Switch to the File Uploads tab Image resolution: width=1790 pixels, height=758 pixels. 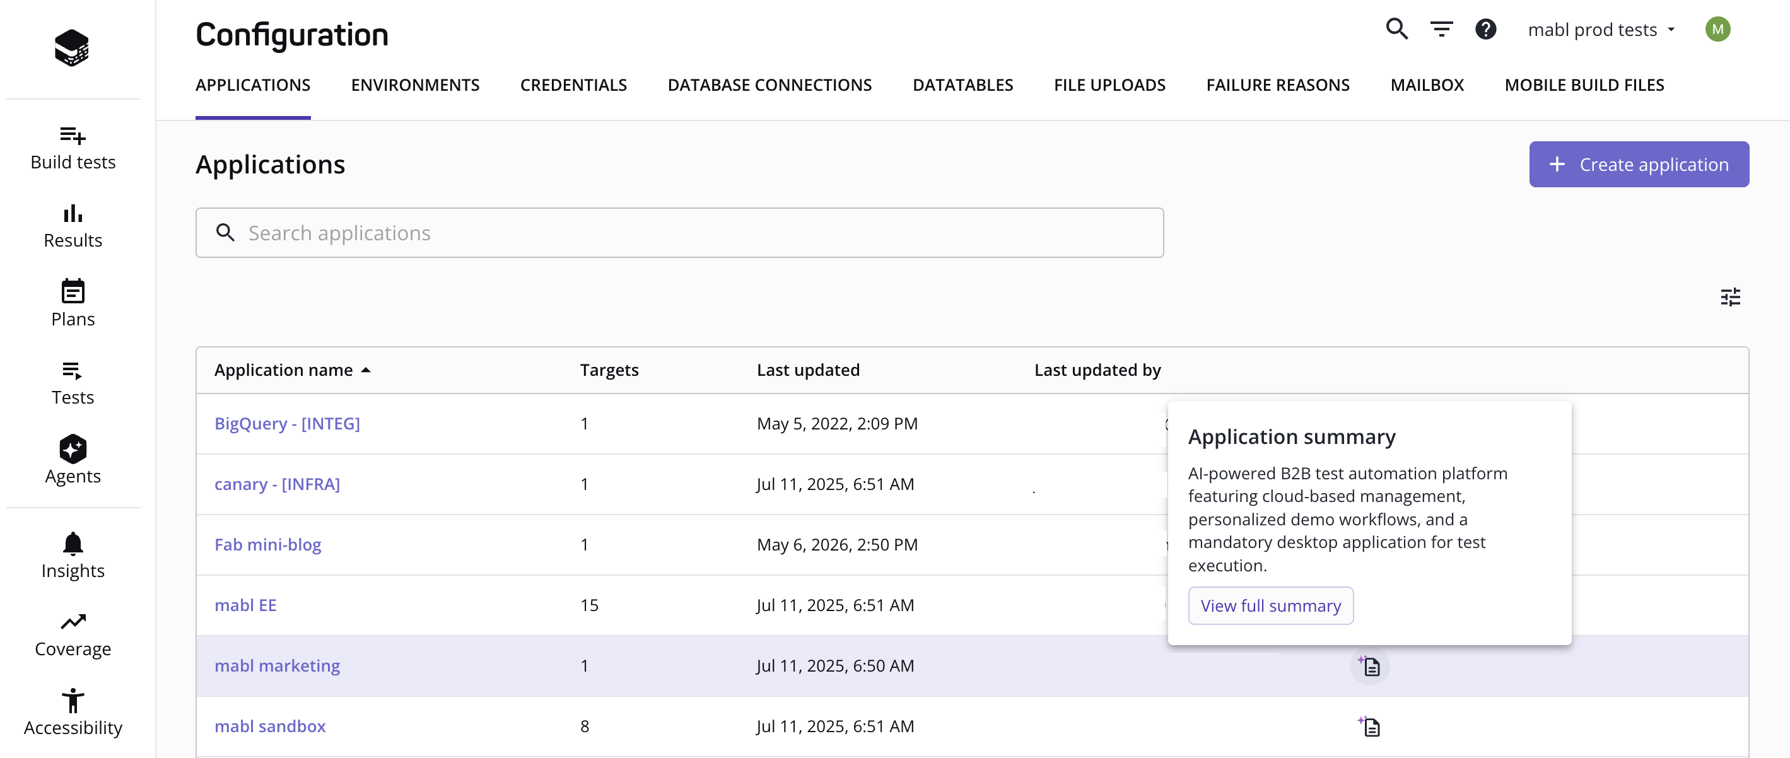(1109, 85)
